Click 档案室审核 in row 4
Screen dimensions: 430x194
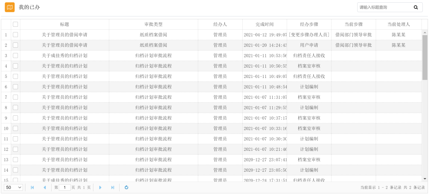tap(309, 66)
